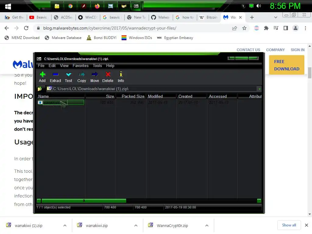Click the FREE DOWNLOAD button
Image resolution: width=312 pixels, height=234 pixels.
[286, 65]
